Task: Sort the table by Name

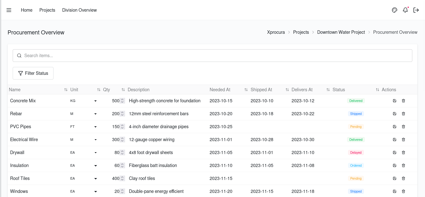Action: coord(66,90)
